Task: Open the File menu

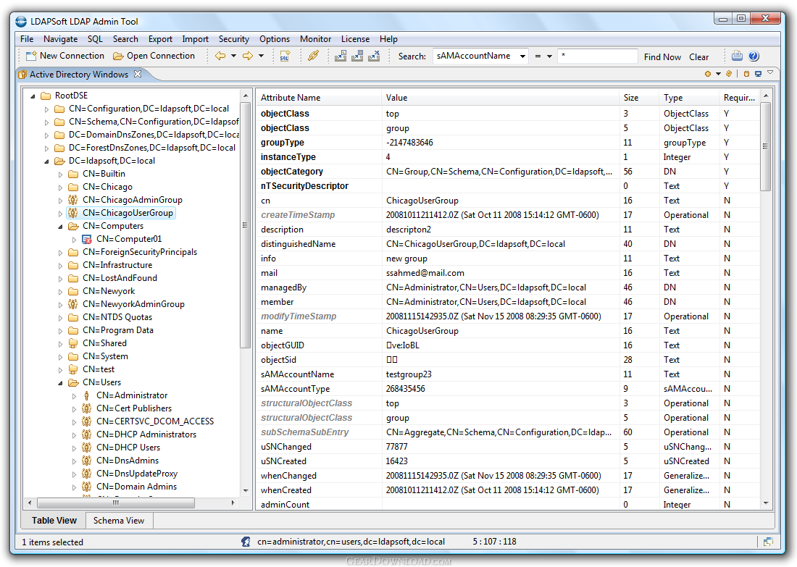Action: [27, 39]
